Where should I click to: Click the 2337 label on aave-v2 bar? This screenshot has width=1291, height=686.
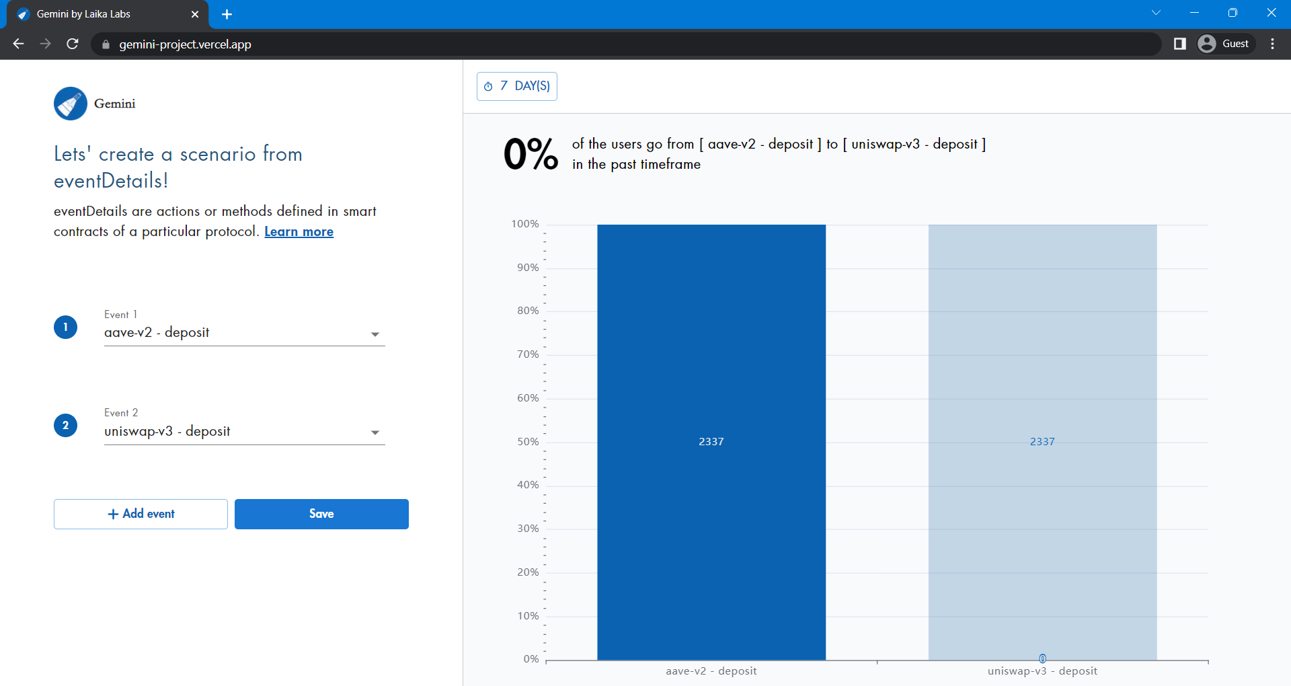(711, 442)
